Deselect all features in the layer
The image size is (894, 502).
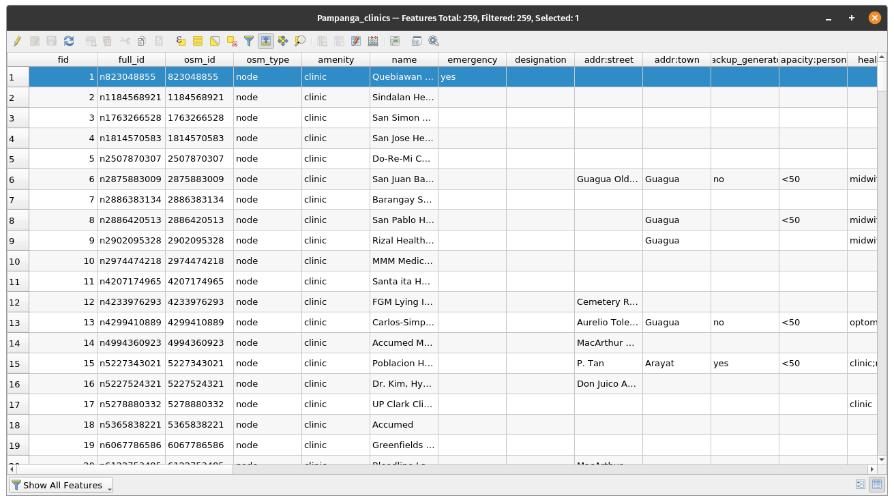pyautogui.click(x=232, y=41)
